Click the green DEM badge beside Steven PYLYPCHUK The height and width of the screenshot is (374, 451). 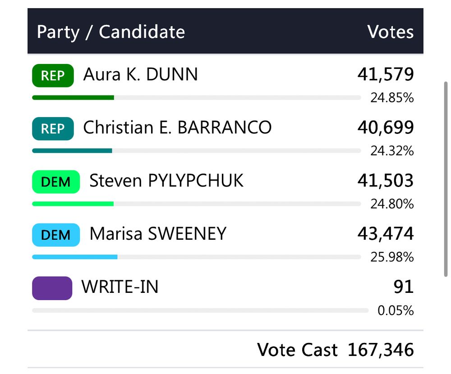[55, 182]
